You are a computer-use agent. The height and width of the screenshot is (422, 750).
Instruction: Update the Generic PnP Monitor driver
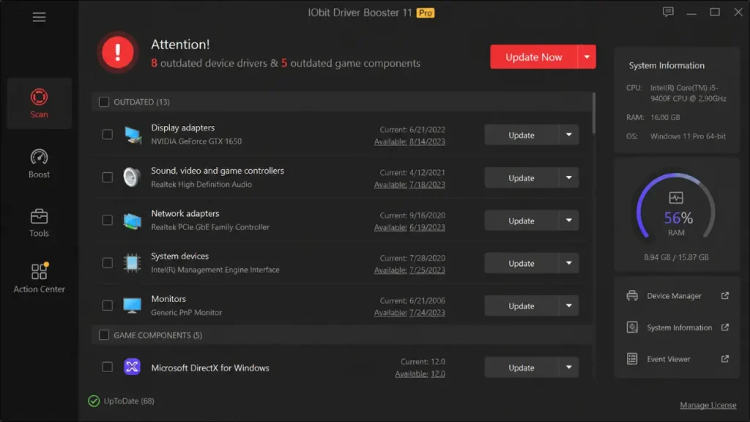coord(521,306)
